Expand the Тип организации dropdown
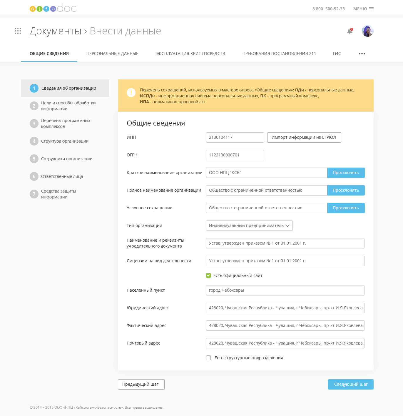403x416 pixels. click(x=249, y=225)
